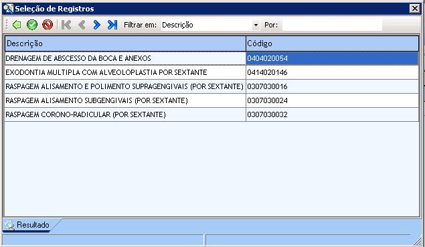Sort by the Código column header
Viewport: 425px width, 247px height.
[x=332, y=44]
